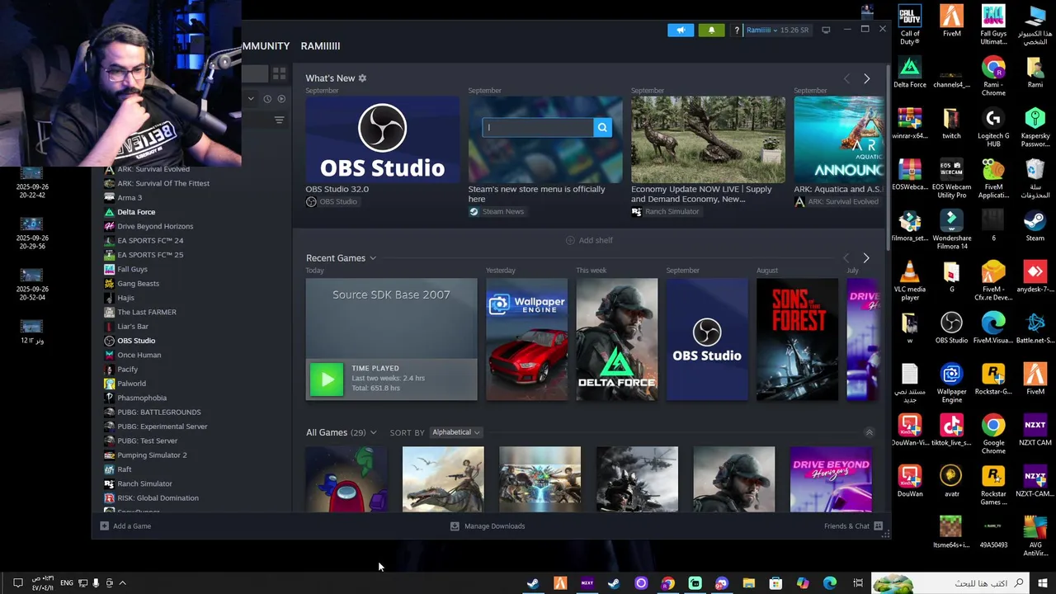Click taskbar search box

[x=950, y=583]
